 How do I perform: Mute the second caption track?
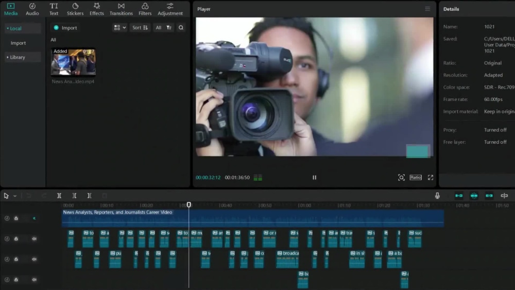tap(34, 259)
